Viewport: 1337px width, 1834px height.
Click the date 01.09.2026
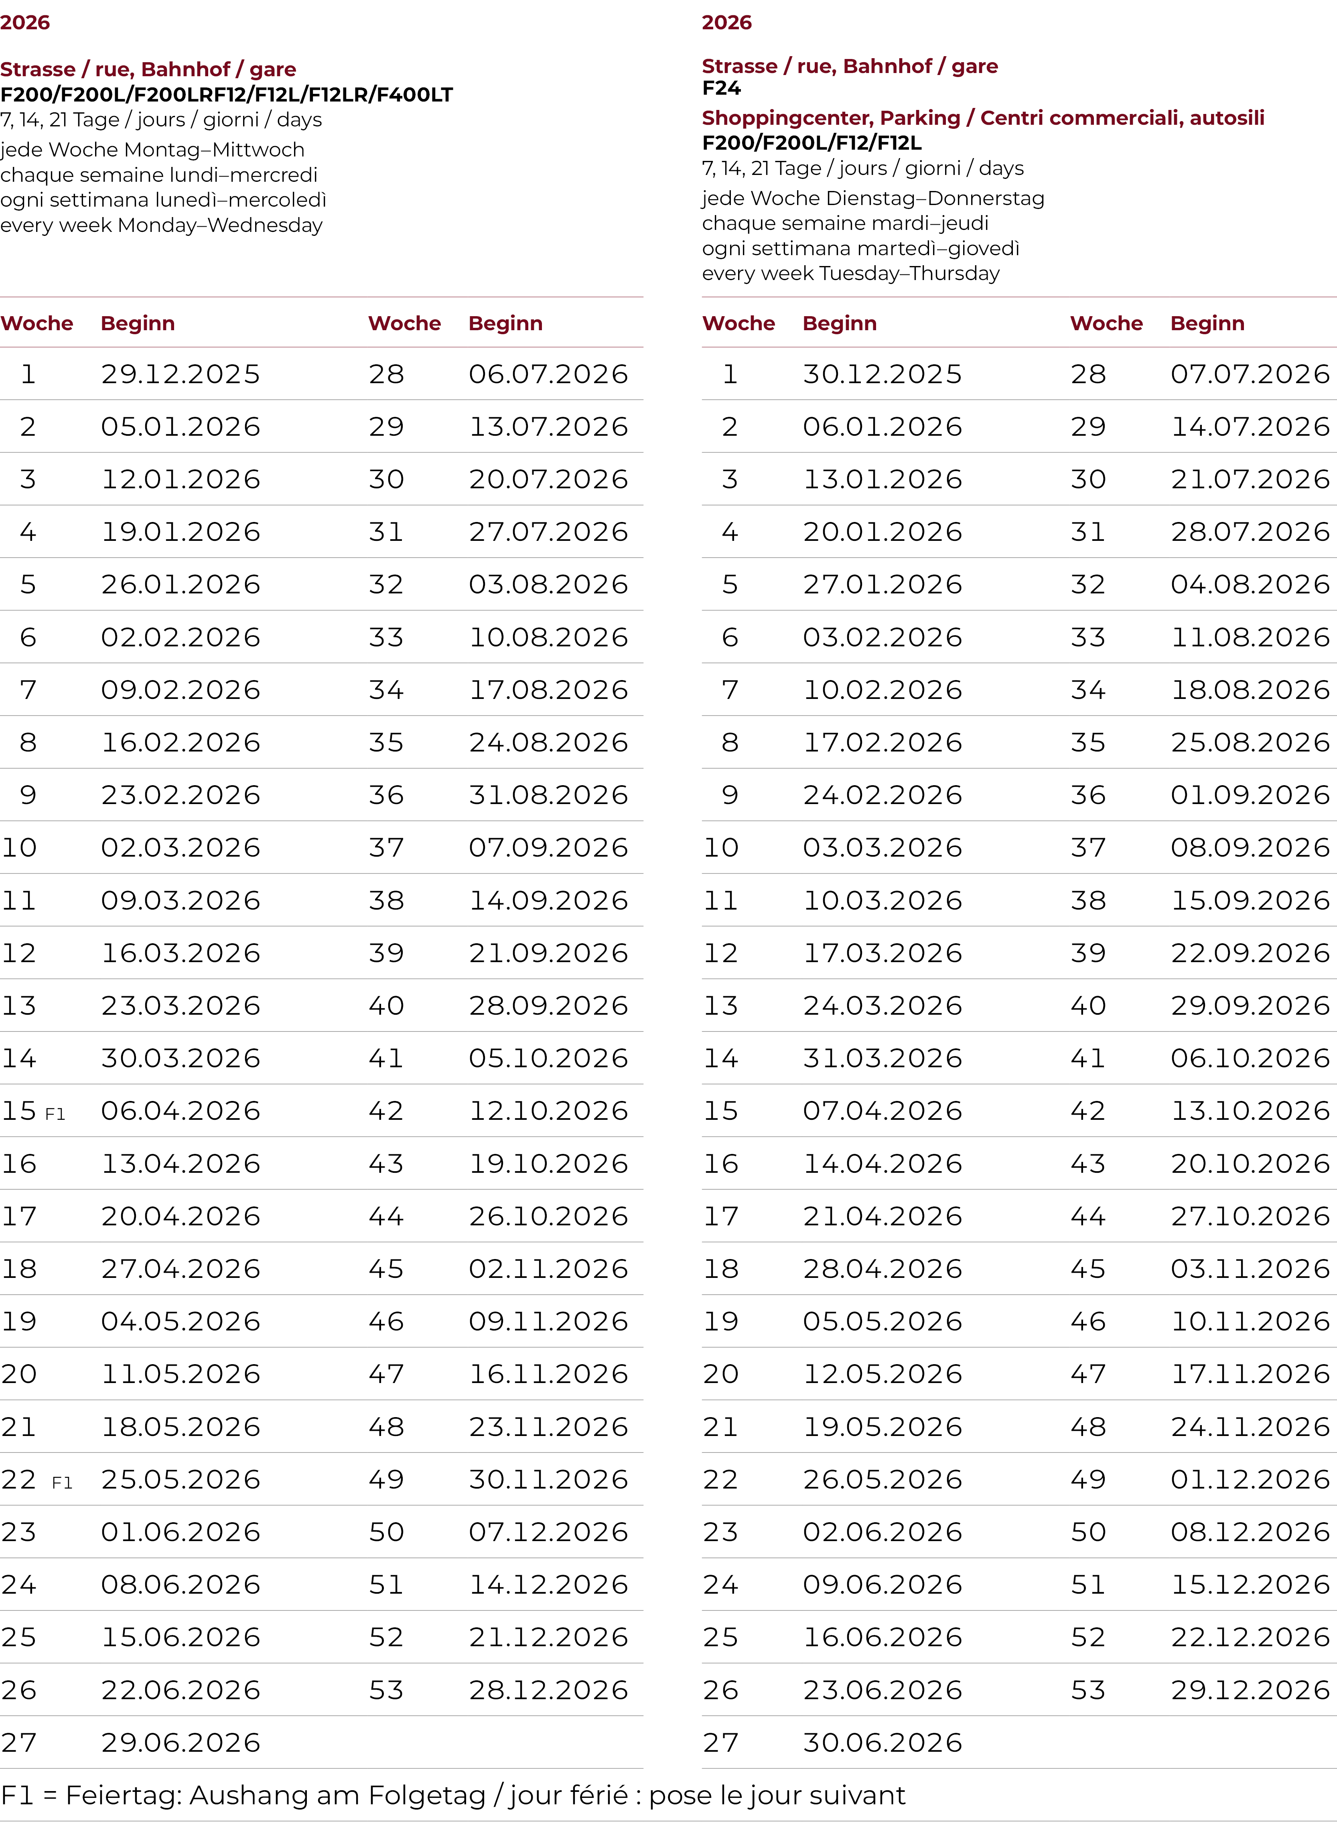coord(1250,795)
